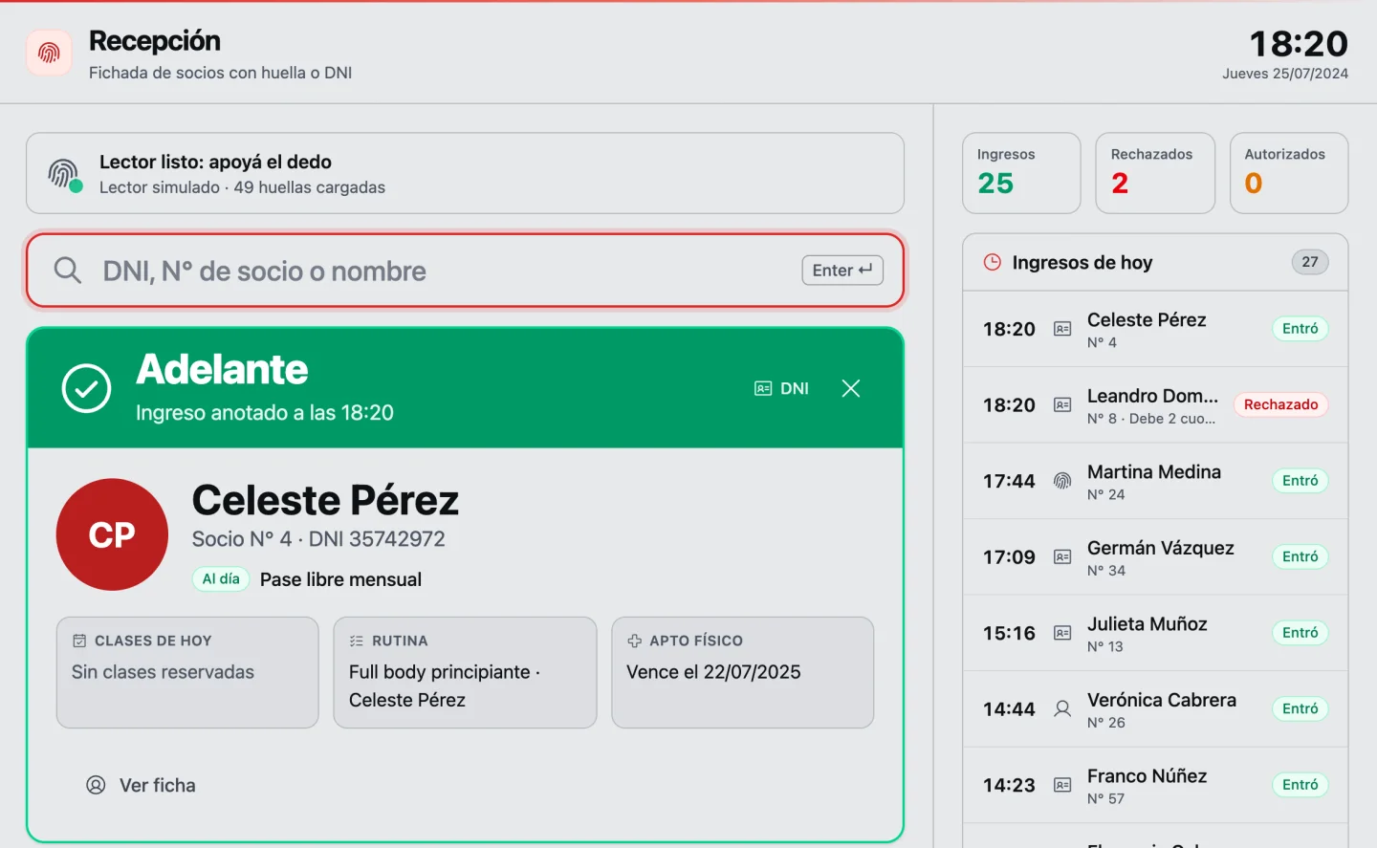The image size is (1377, 848).
Task: Click Lector listo: apoyá el dedo text
Action: point(215,162)
